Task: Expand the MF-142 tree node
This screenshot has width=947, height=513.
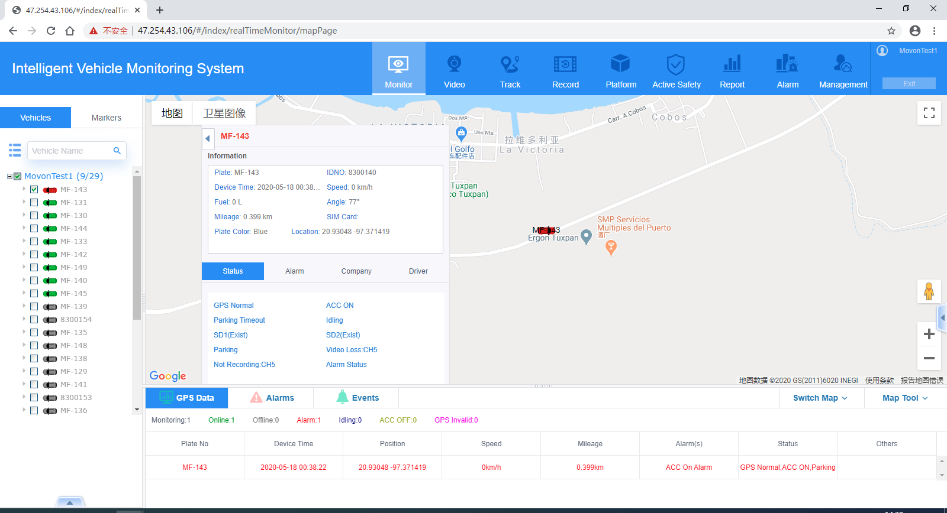Action: 24,254
